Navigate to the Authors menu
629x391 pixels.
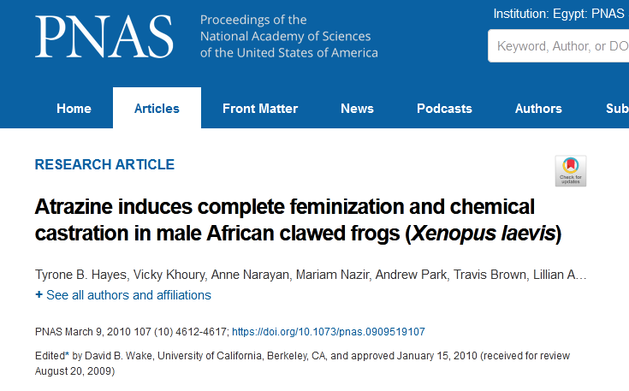pyautogui.click(x=538, y=109)
